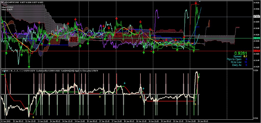Click the 0.9165 price scale label
This screenshot has height=123, width=261.
(256, 54)
